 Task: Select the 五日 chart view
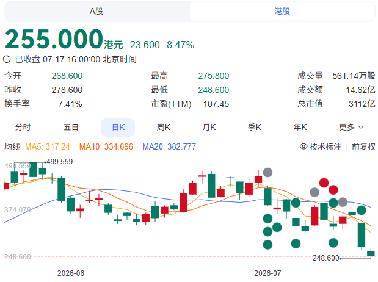coord(71,127)
